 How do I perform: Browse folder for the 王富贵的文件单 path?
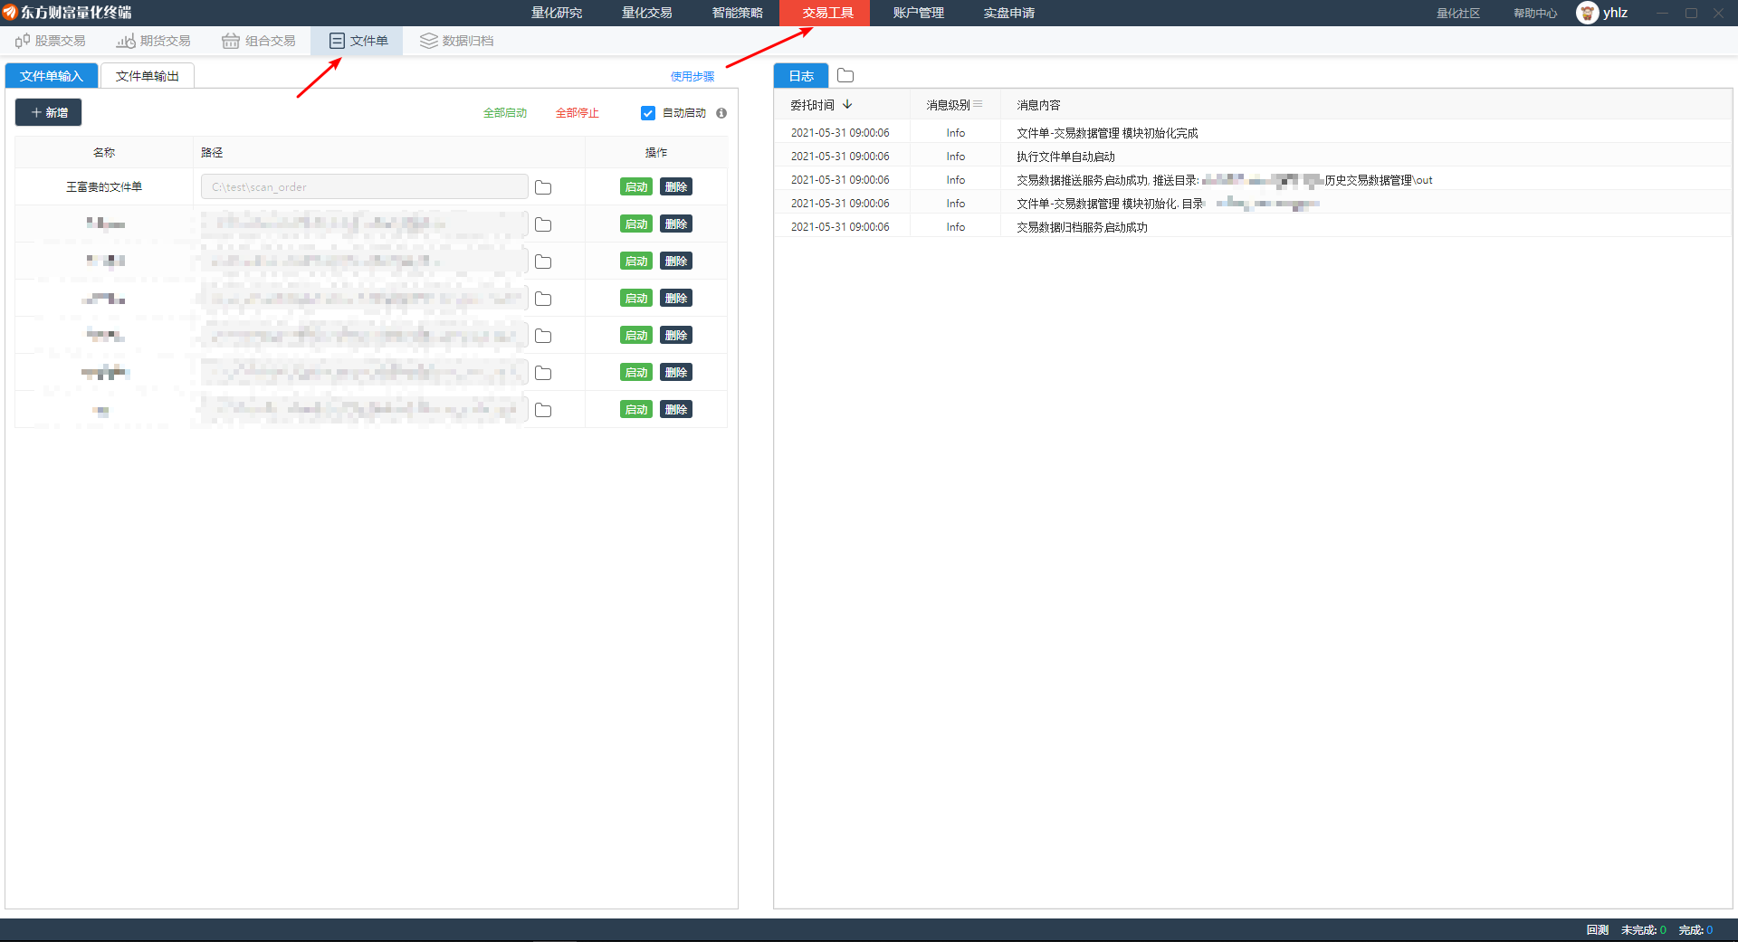543,187
